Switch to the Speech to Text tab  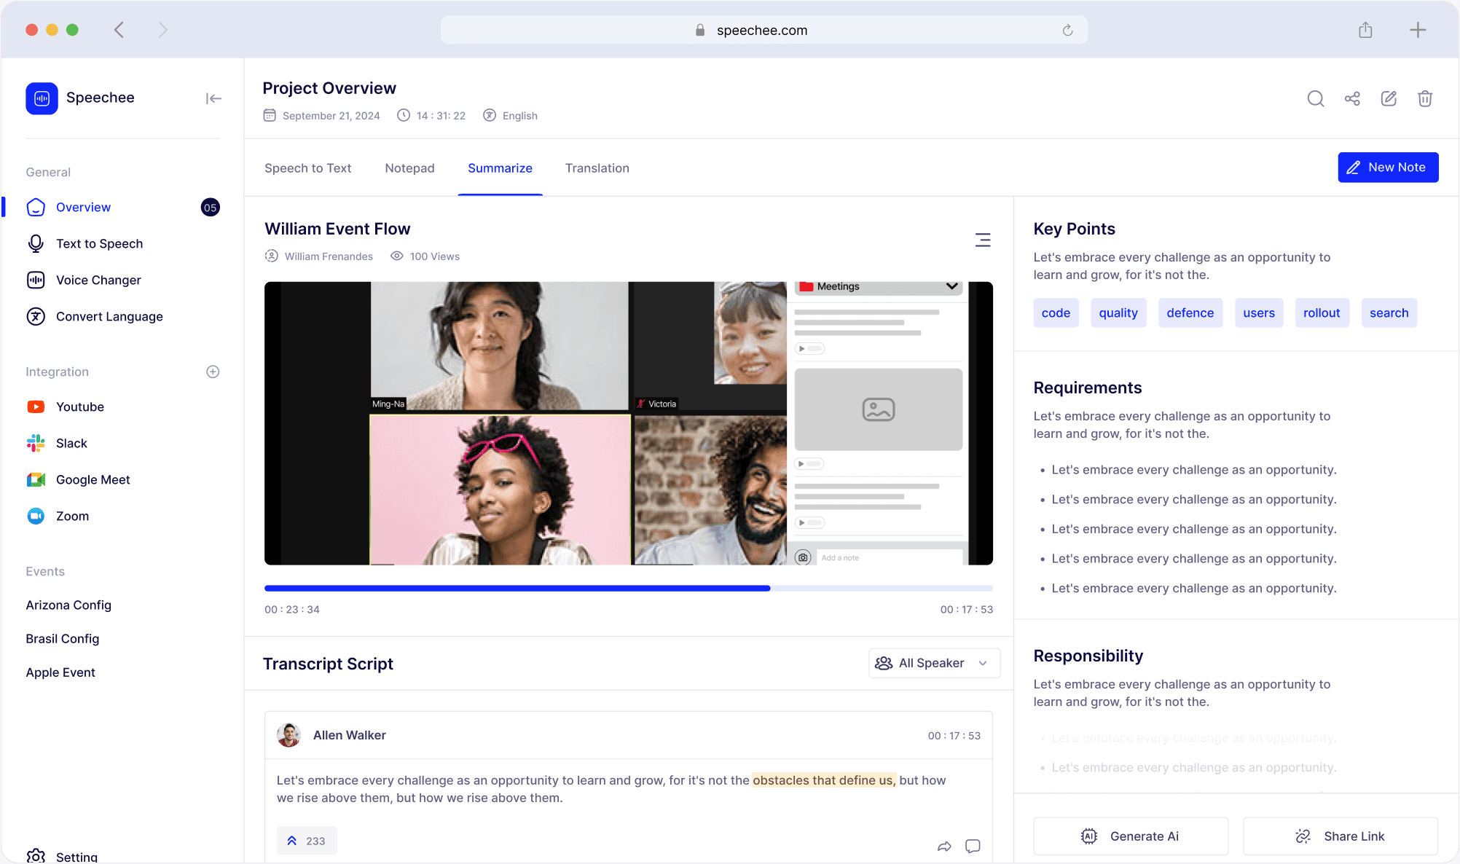tap(307, 168)
